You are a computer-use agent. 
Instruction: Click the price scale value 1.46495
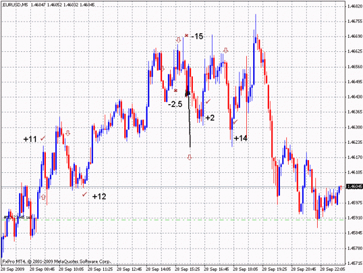354,82
